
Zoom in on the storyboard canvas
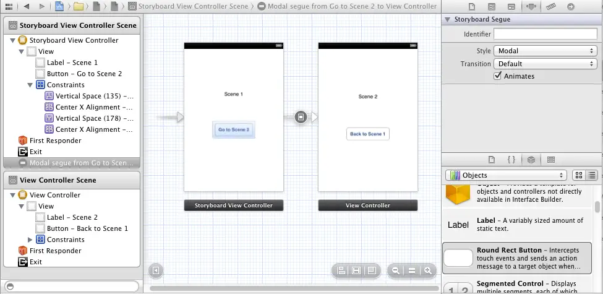tap(427, 270)
